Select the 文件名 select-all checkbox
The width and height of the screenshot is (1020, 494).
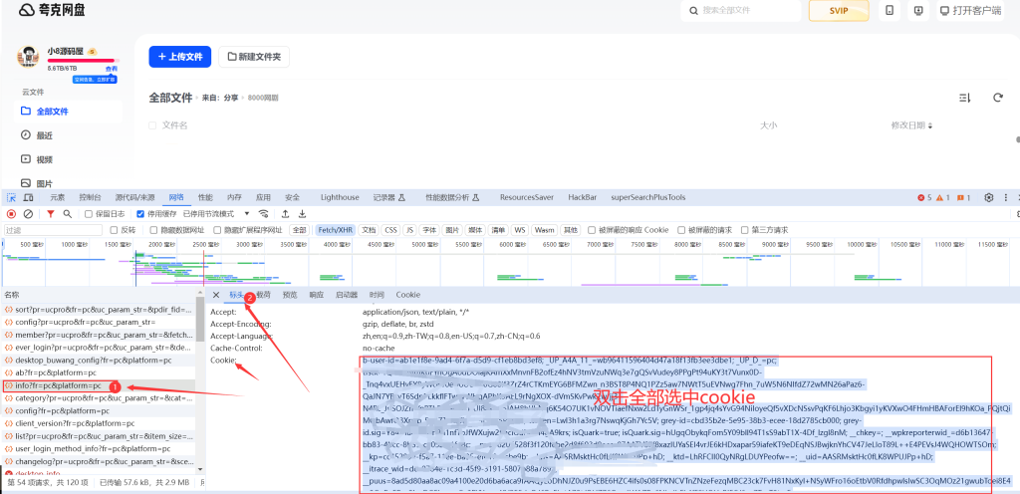(152, 125)
